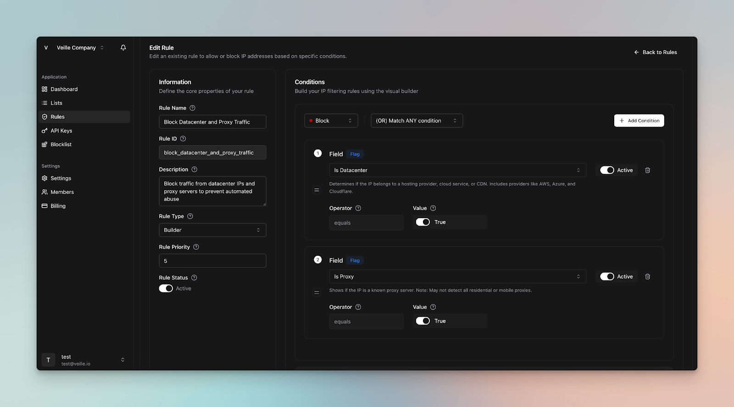This screenshot has width=734, height=407.
Task: Open the Is Datacenter field dropdown
Action: coord(458,170)
